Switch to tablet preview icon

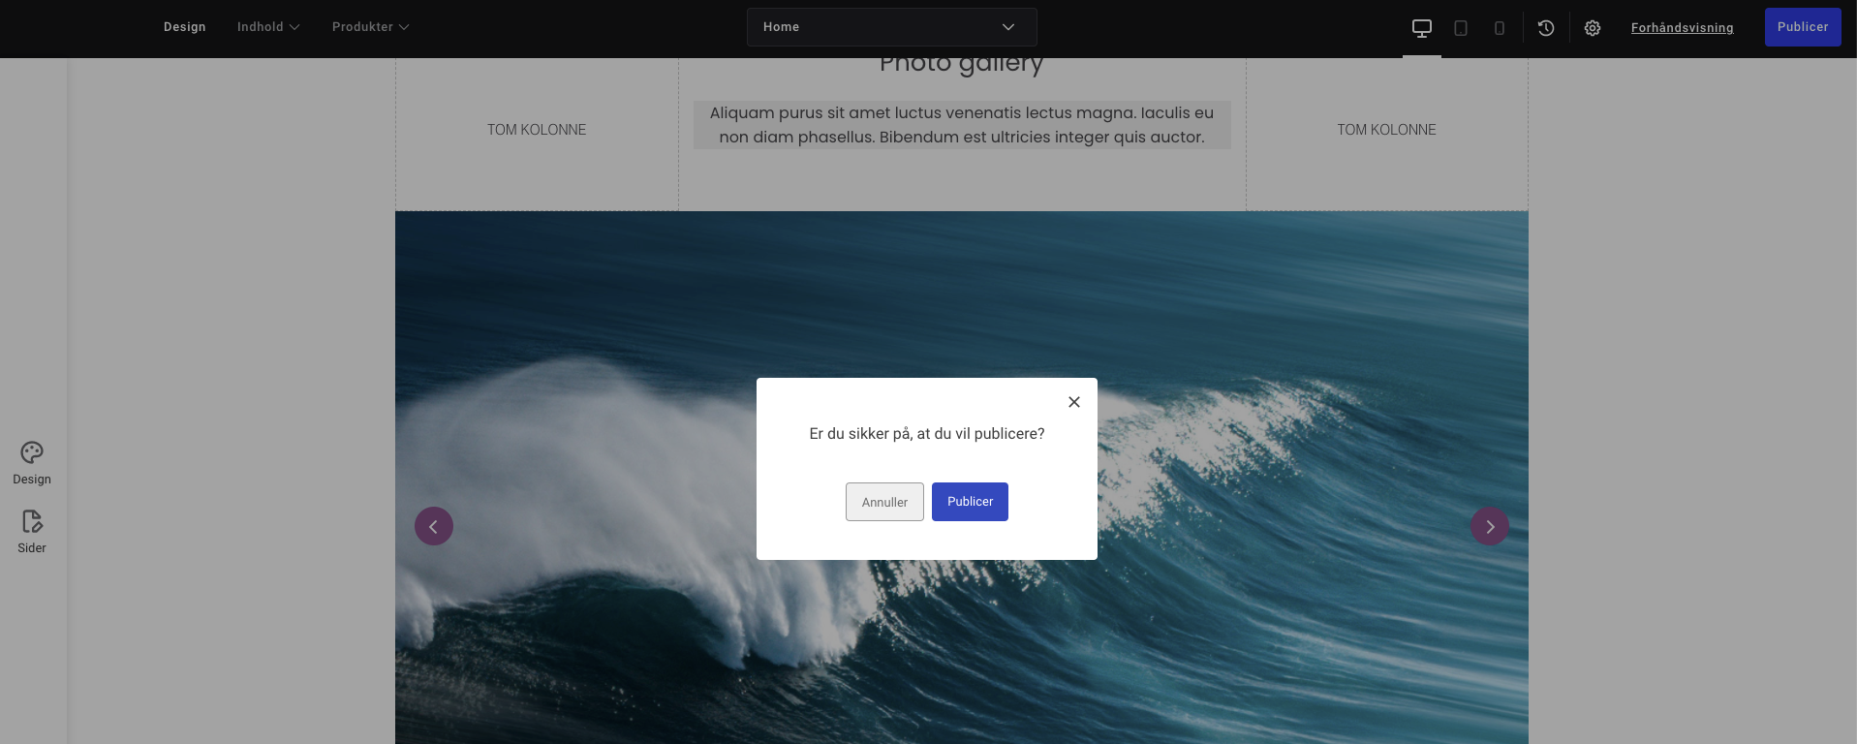click(1460, 28)
